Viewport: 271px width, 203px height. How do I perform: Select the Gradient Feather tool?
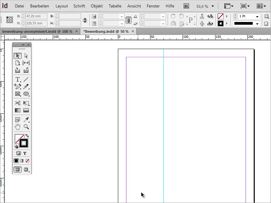click(x=26, y=110)
